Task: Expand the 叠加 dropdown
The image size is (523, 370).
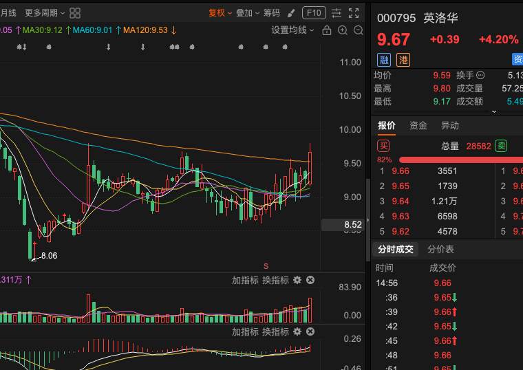Action: point(248,13)
